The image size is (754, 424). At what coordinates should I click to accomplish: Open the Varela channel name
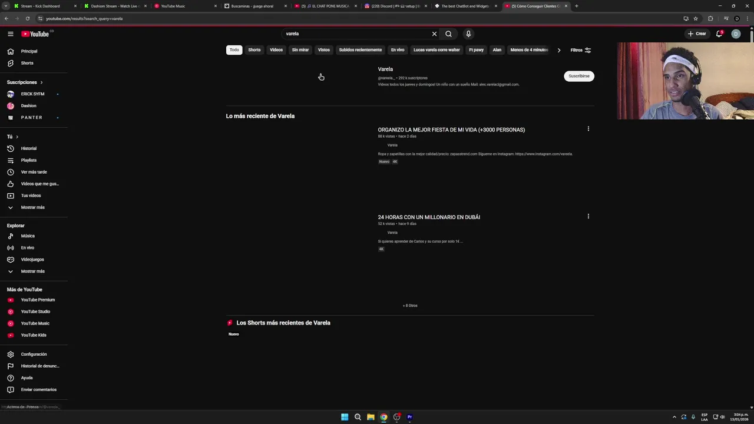385,69
